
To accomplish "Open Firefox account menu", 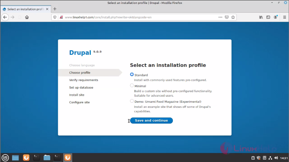I will (275, 17).
